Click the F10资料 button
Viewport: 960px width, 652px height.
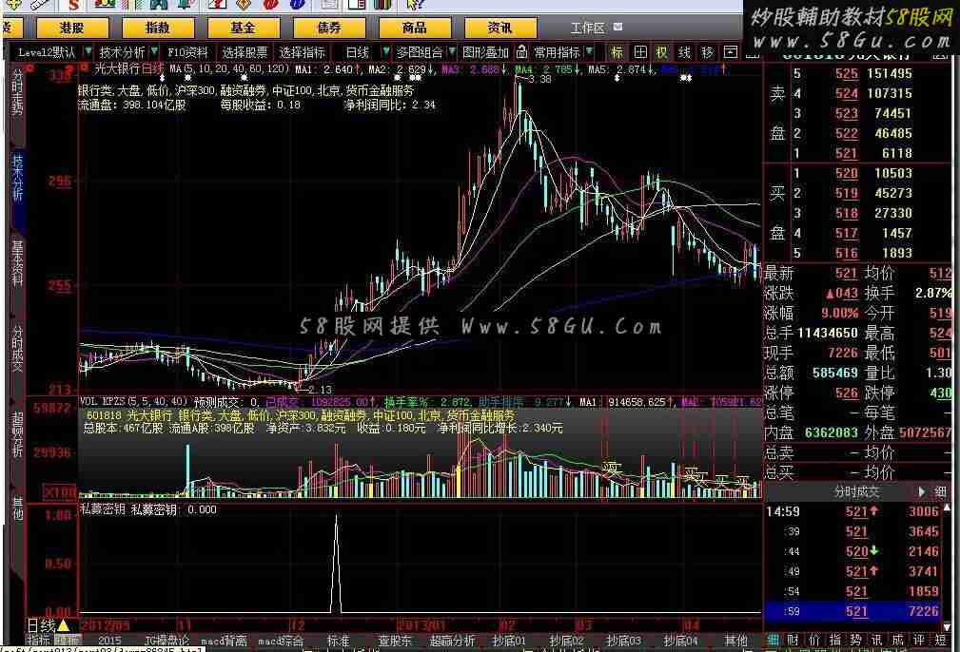click(187, 52)
